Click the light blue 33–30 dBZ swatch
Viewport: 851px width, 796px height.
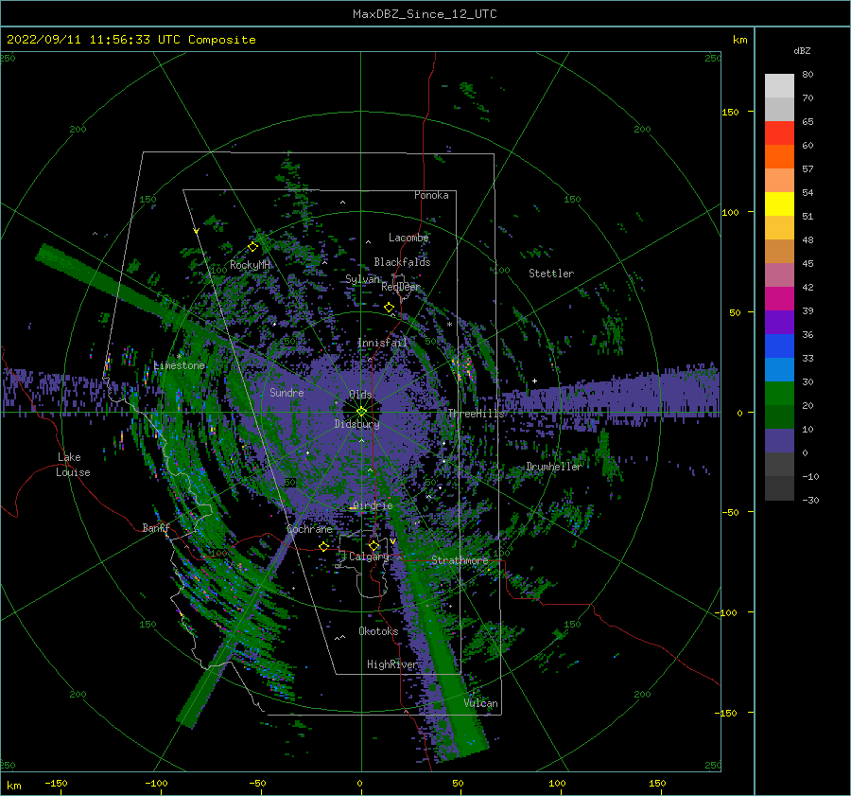779,370
